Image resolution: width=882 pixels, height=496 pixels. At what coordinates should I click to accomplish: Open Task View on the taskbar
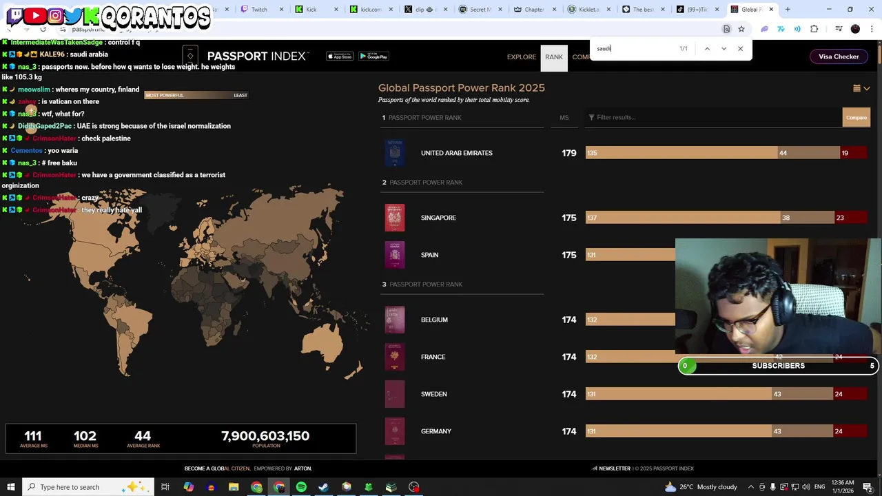pos(165,487)
